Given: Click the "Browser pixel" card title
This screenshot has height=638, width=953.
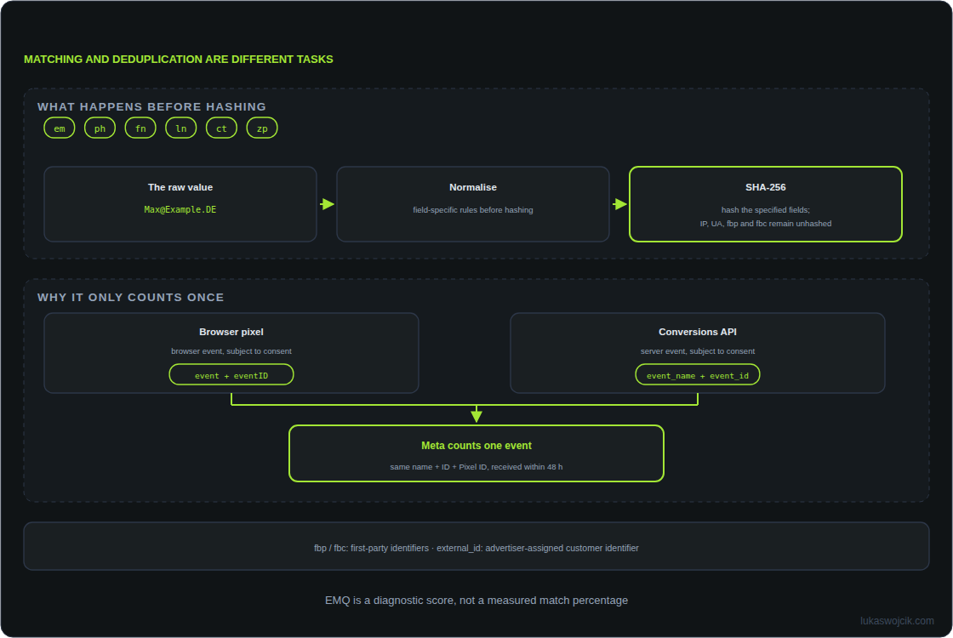Looking at the screenshot, I should (231, 332).
